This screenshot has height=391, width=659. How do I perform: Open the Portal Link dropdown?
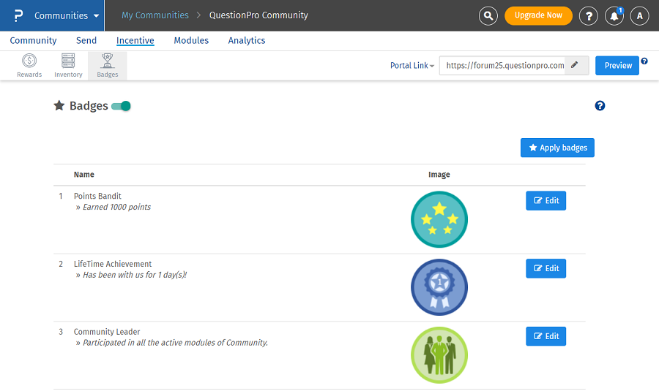(x=412, y=66)
